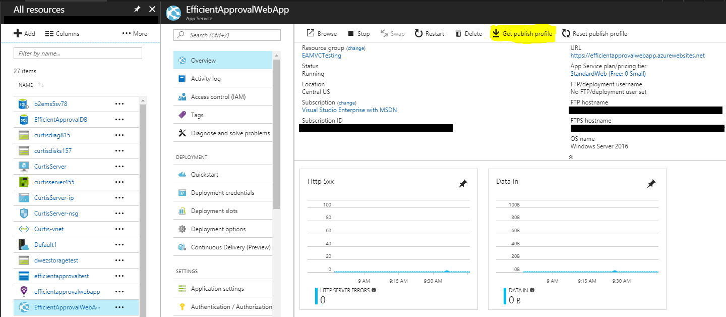Image resolution: width=726 pixels, height=317 pixels.
Task: Click the Deployment credentials icon
Action: pyautogui.click(x=182, y=193)
